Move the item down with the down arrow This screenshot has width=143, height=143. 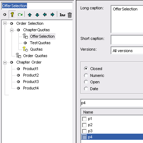point(37,15)
